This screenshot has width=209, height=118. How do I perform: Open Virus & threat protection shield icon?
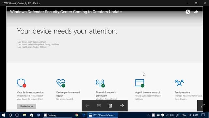pos(22,83)
